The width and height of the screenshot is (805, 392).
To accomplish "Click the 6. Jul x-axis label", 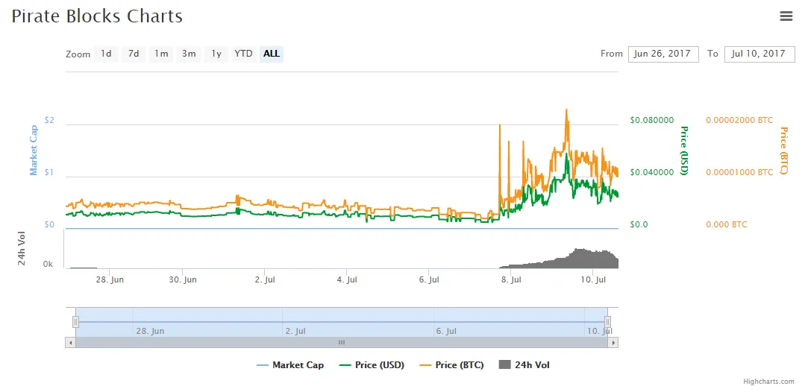I will (429, 280).
